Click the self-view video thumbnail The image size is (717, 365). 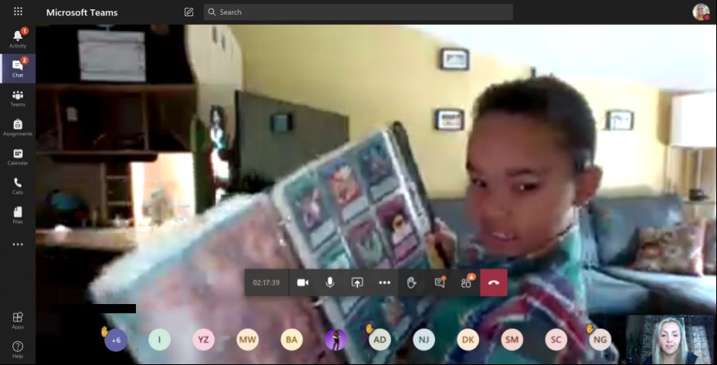point(670,340)
